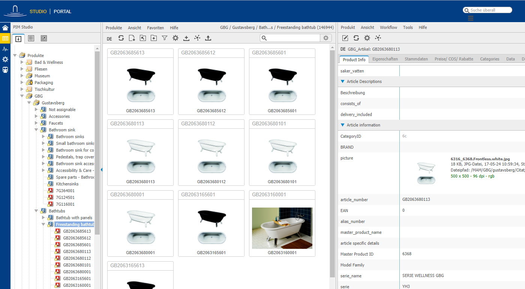
Task: Select product card GB2063680112
Action: tap(211, 152)
